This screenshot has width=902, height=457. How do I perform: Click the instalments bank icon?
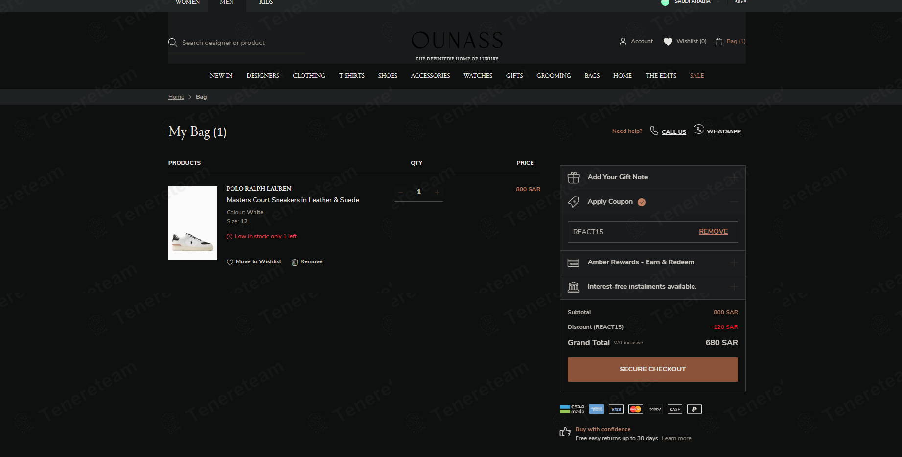point(574,287)
